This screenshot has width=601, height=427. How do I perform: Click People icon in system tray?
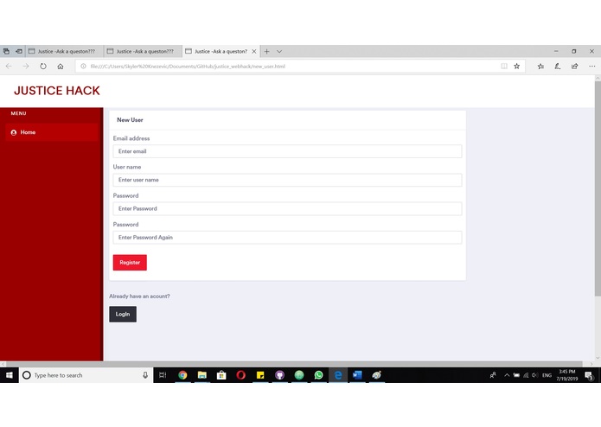tap(493, 375)
